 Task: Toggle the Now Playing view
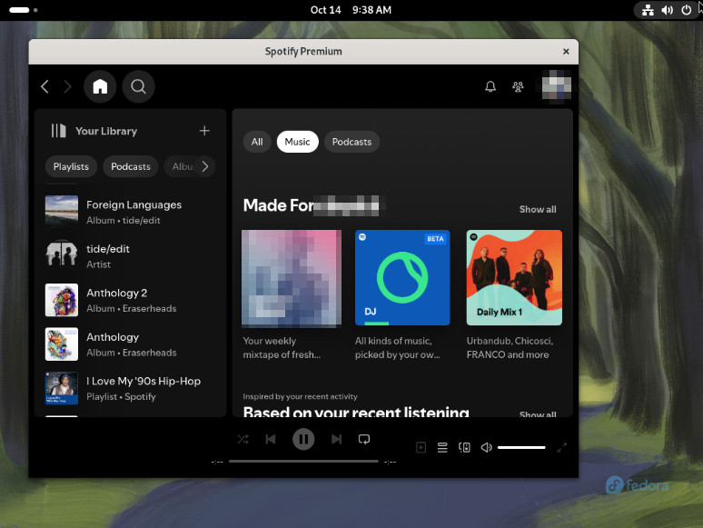pos(421,447)
